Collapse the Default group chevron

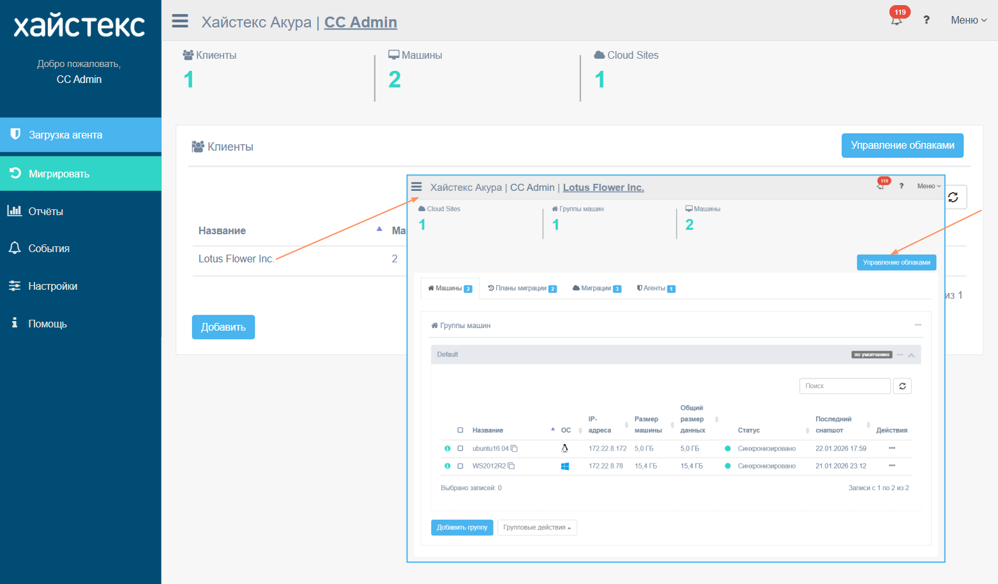(911, 355)
